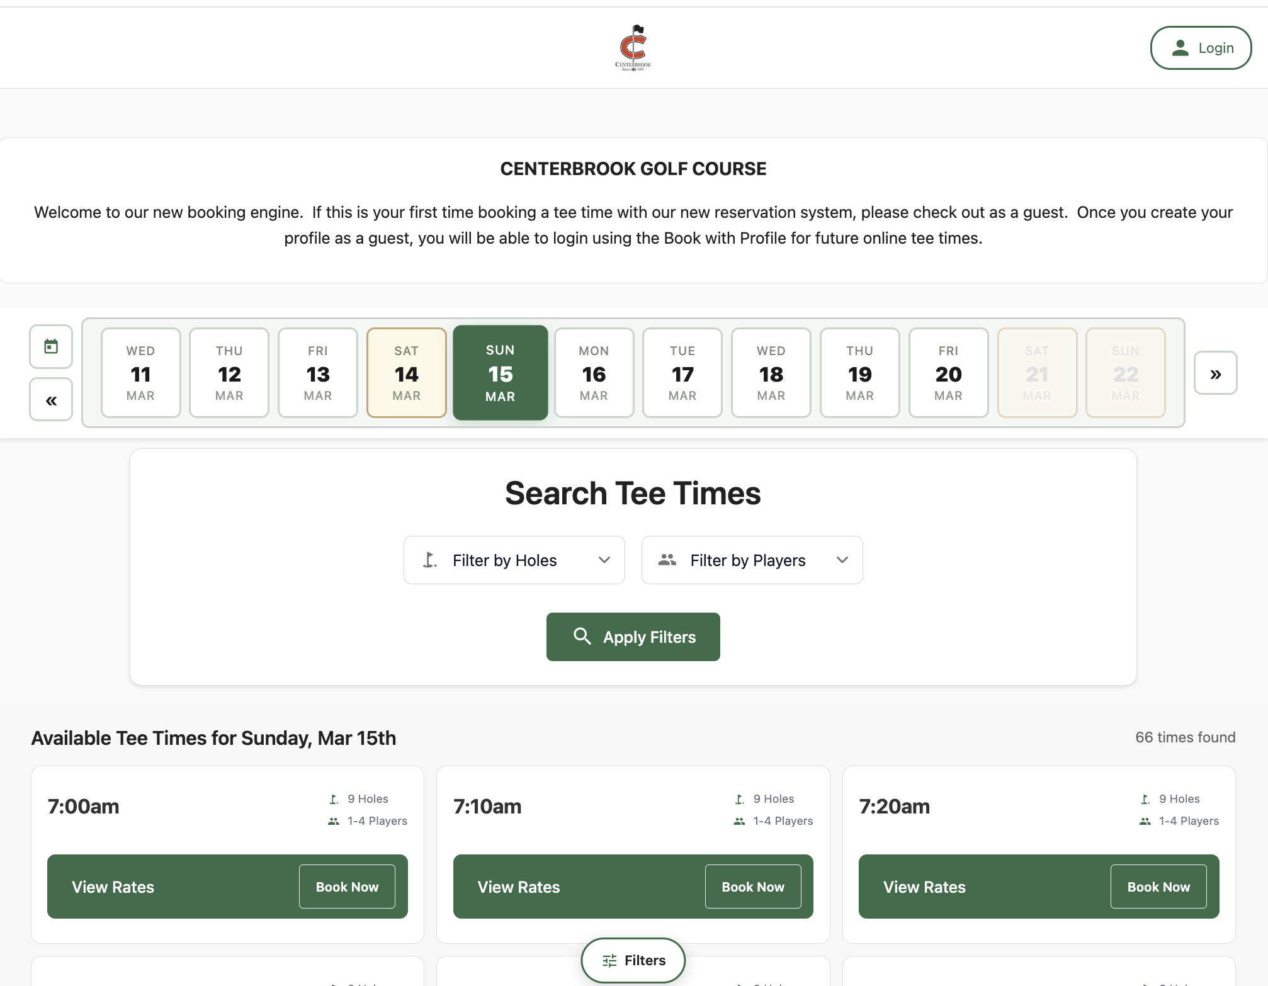The height and width of the screenshot is (986, 1268).
Task: Open the calendar date picker icon
Action: point(51,346)
